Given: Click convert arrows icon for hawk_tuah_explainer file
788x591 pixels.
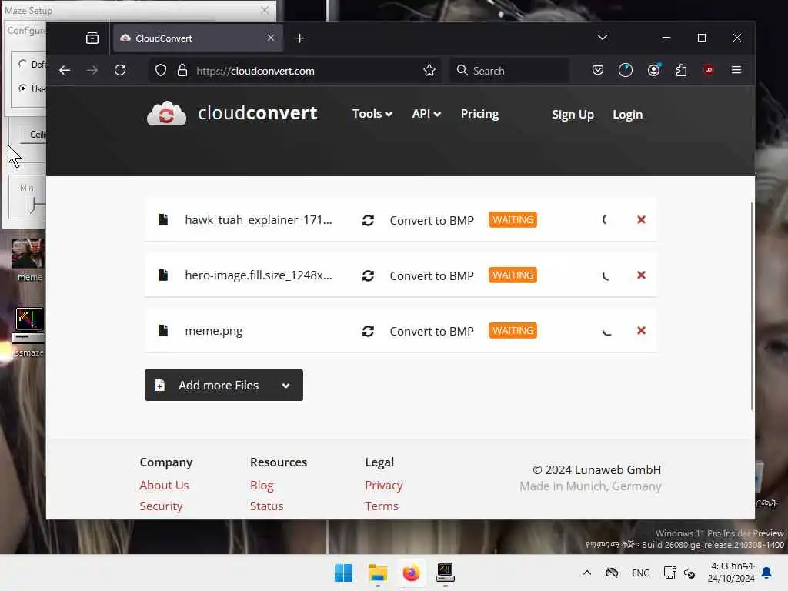Looking at the screenshot, I should pos(368,220).
